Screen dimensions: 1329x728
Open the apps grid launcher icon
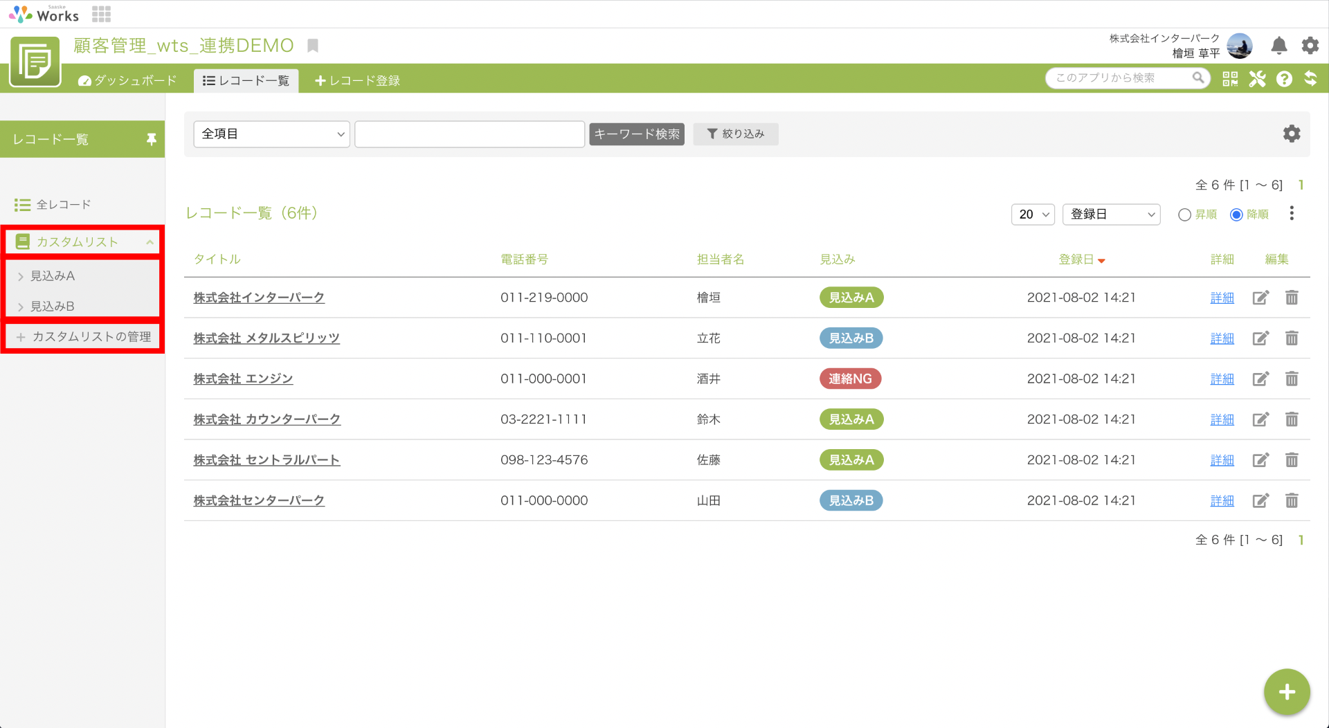tap(101, 14)
